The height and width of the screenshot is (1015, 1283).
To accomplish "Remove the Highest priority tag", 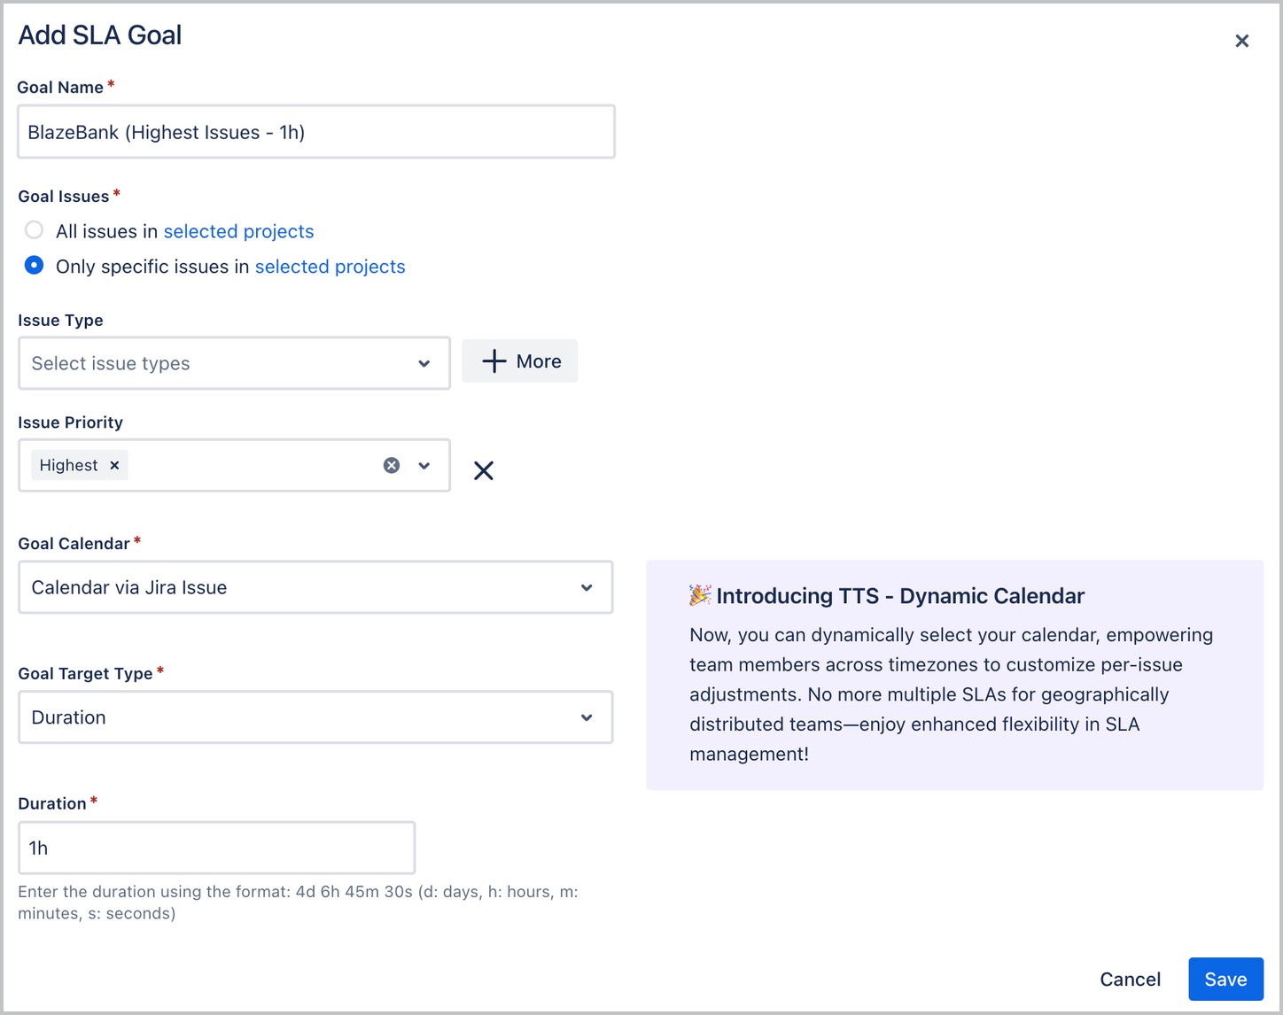I will pyautogui.click(x=114, y=465).
